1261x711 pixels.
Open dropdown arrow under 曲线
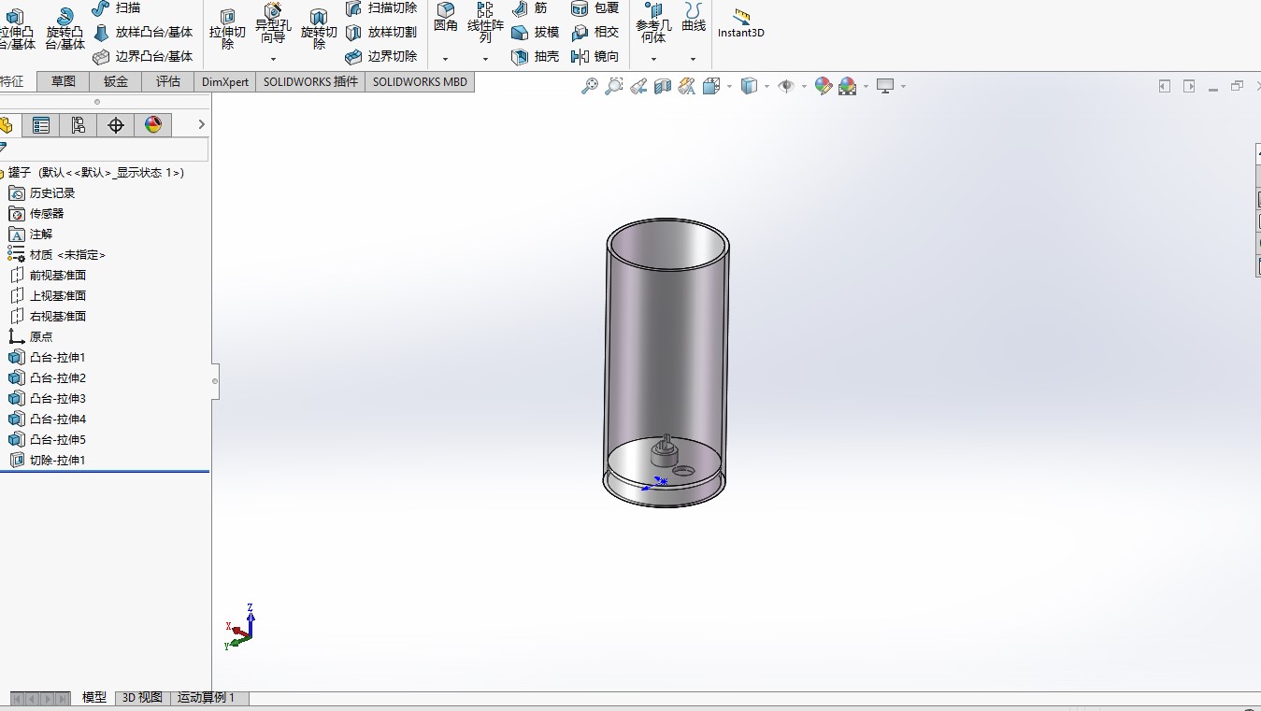[x=694, y=59]
